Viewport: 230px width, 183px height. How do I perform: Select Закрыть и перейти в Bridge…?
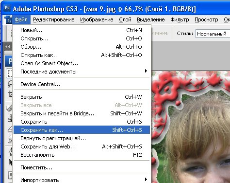(82, 113)
